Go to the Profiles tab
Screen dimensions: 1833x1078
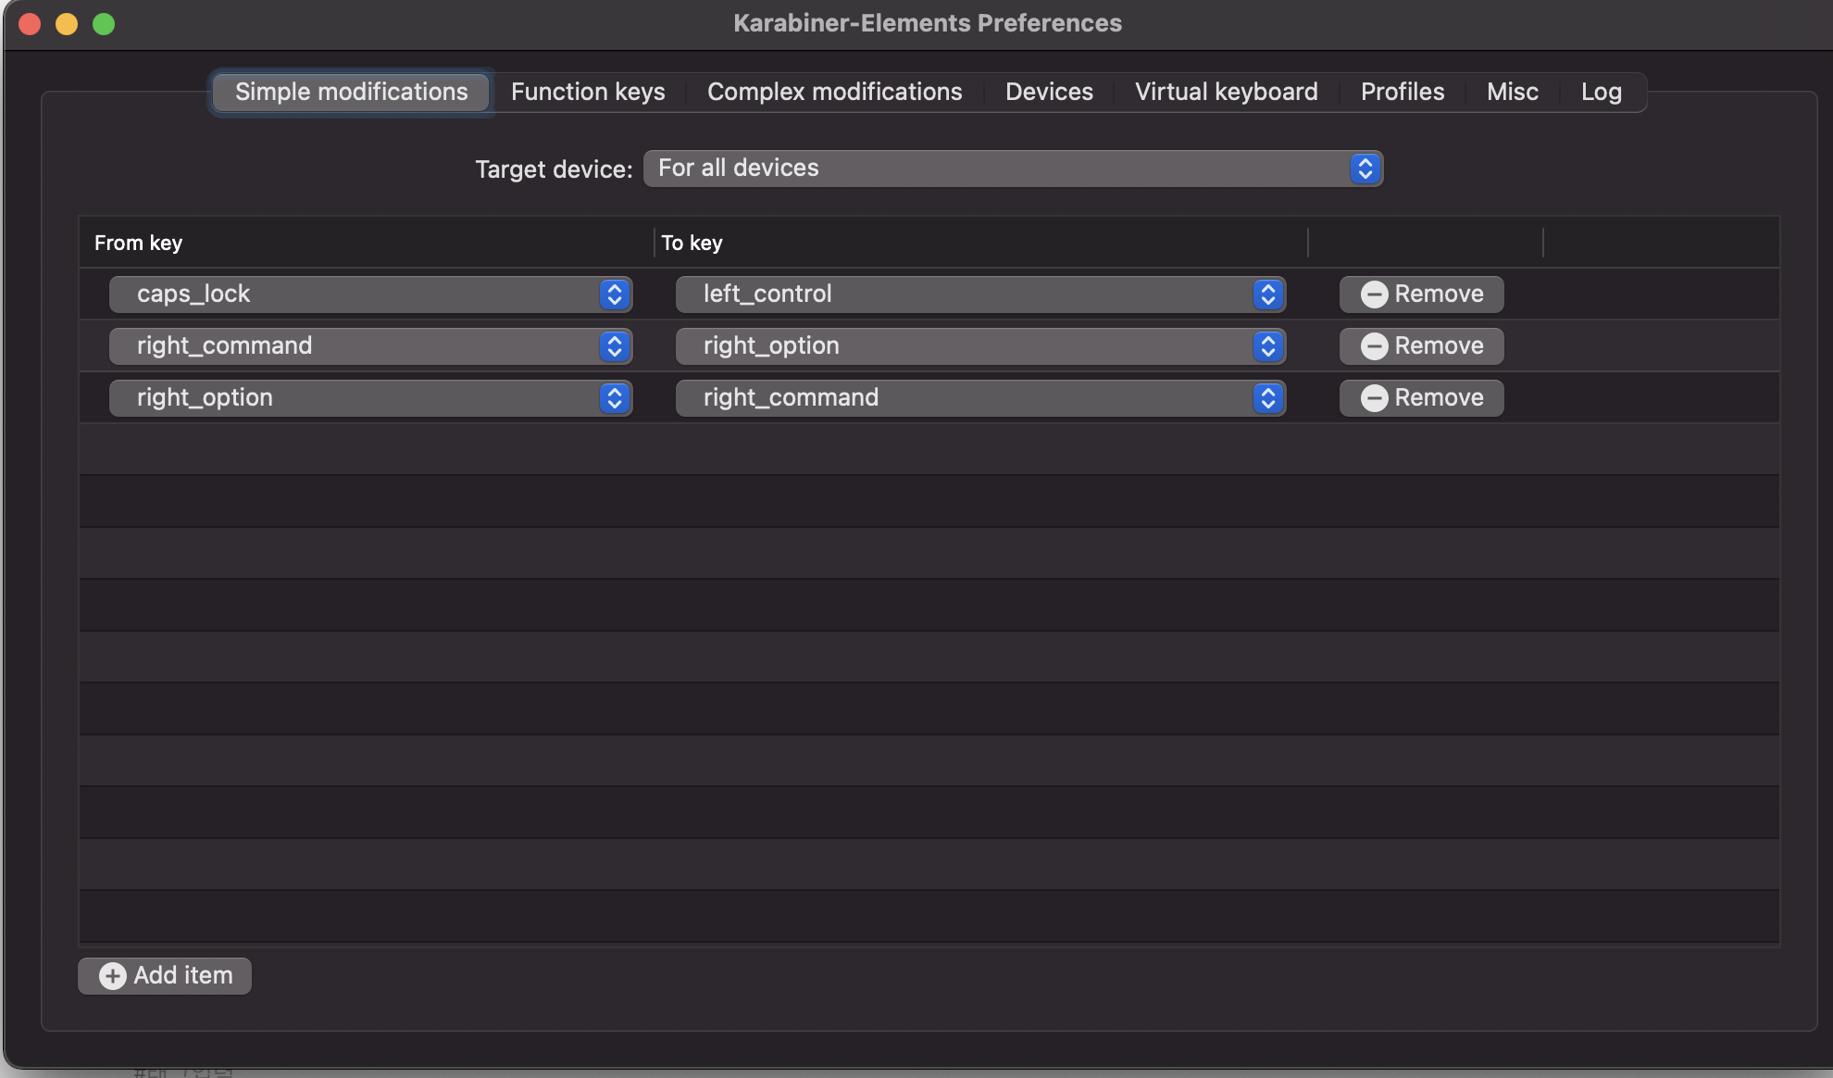1402,92
